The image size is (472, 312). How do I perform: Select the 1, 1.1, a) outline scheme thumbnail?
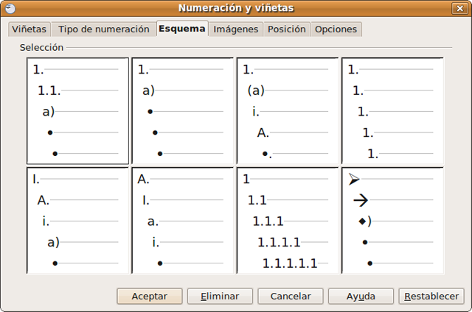77,111
